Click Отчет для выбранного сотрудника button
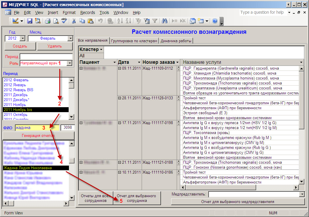Screen dimensions: 309x217 (x=137, y=198)
